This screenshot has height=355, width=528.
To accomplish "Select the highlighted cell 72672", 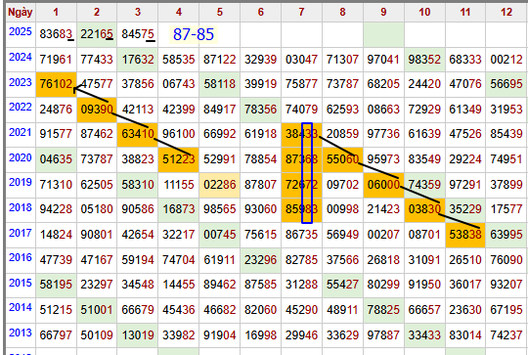I will pos(301,185).
